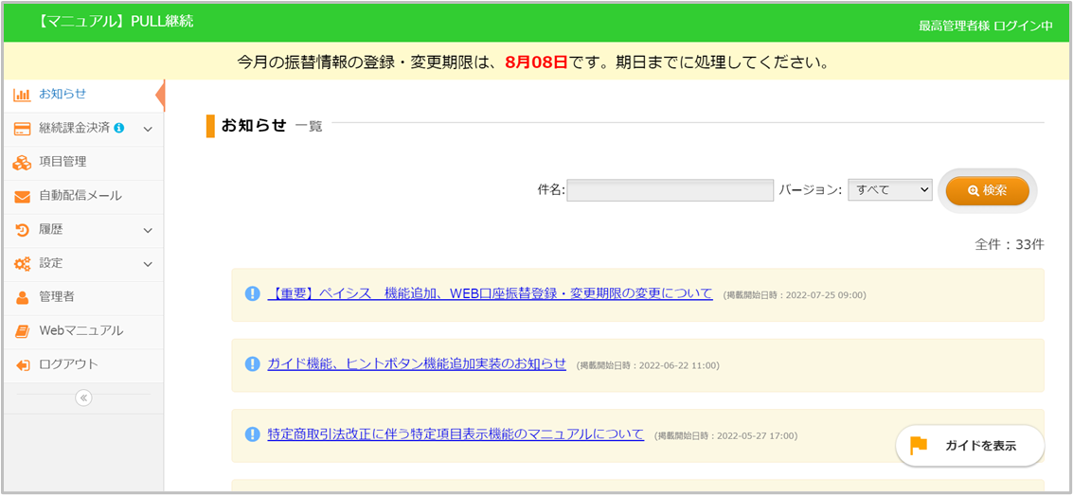The image size is (1073, 495).
Task: Click the 履歴 history clock icon
Action: tap(22, 230)
